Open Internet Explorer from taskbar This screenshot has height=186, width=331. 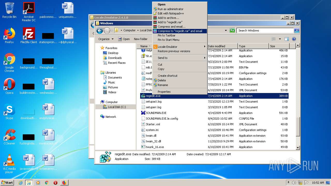click(x=20, y=183)
